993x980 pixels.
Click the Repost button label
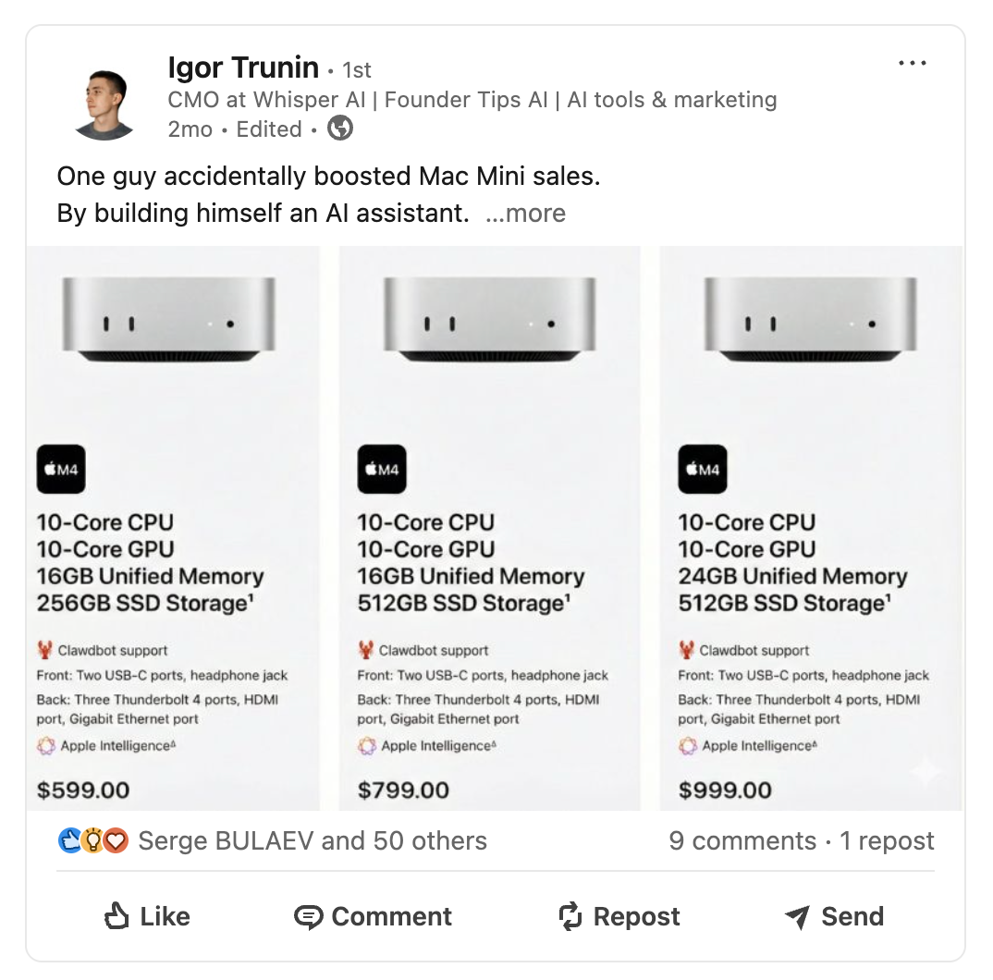[x=636, y=916]
